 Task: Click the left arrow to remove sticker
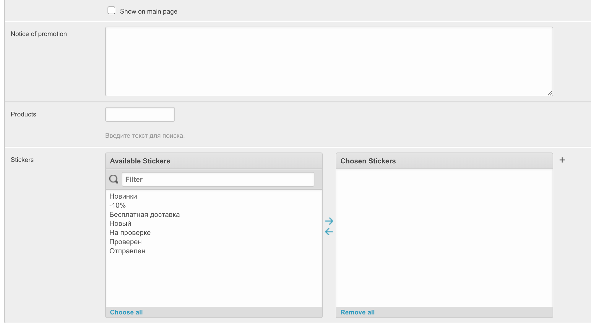(329, 232)
